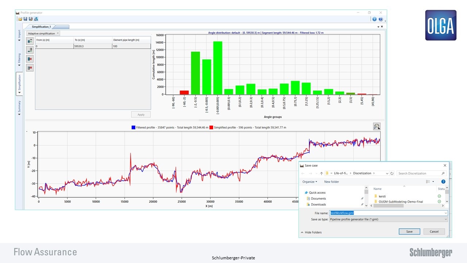
Task: Click the Name column header in file list
Action: coord(377,189)
